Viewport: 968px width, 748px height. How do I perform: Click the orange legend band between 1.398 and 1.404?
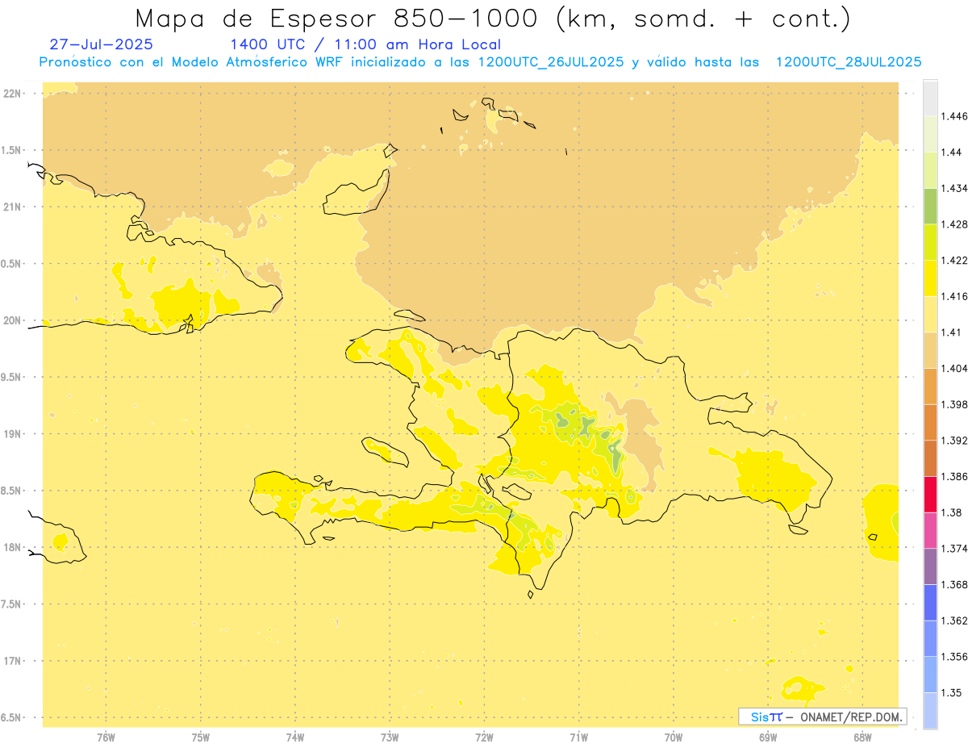[x=930, y=386]
